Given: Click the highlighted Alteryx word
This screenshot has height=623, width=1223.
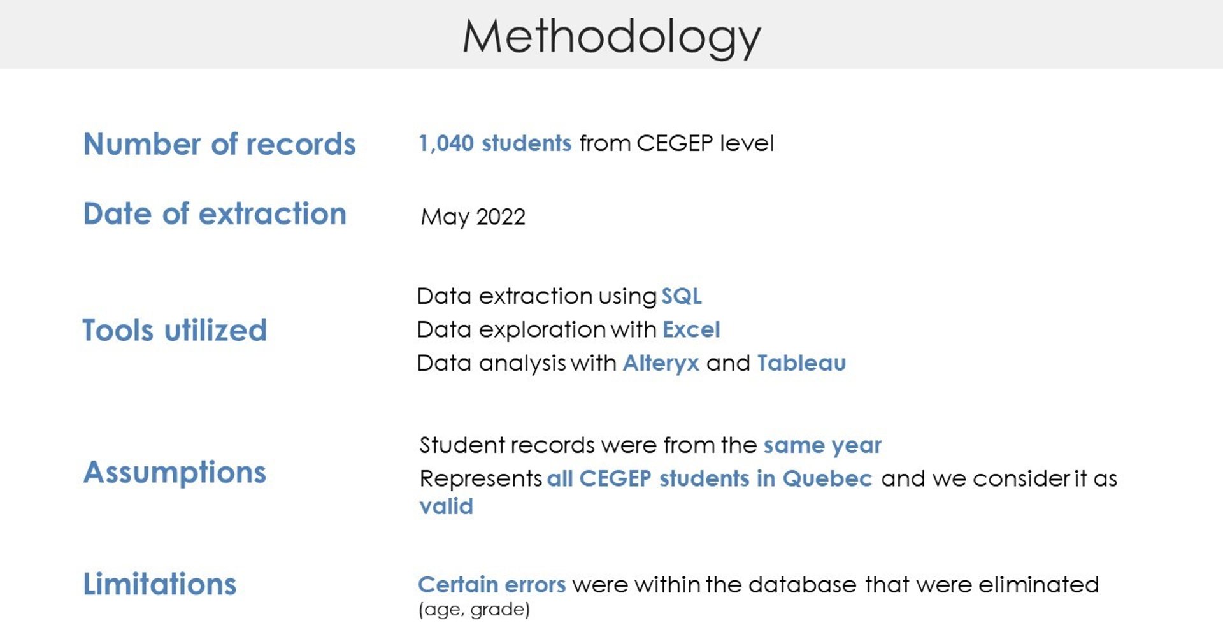Looking at the screenshot, I should click(x=661, y=363).
